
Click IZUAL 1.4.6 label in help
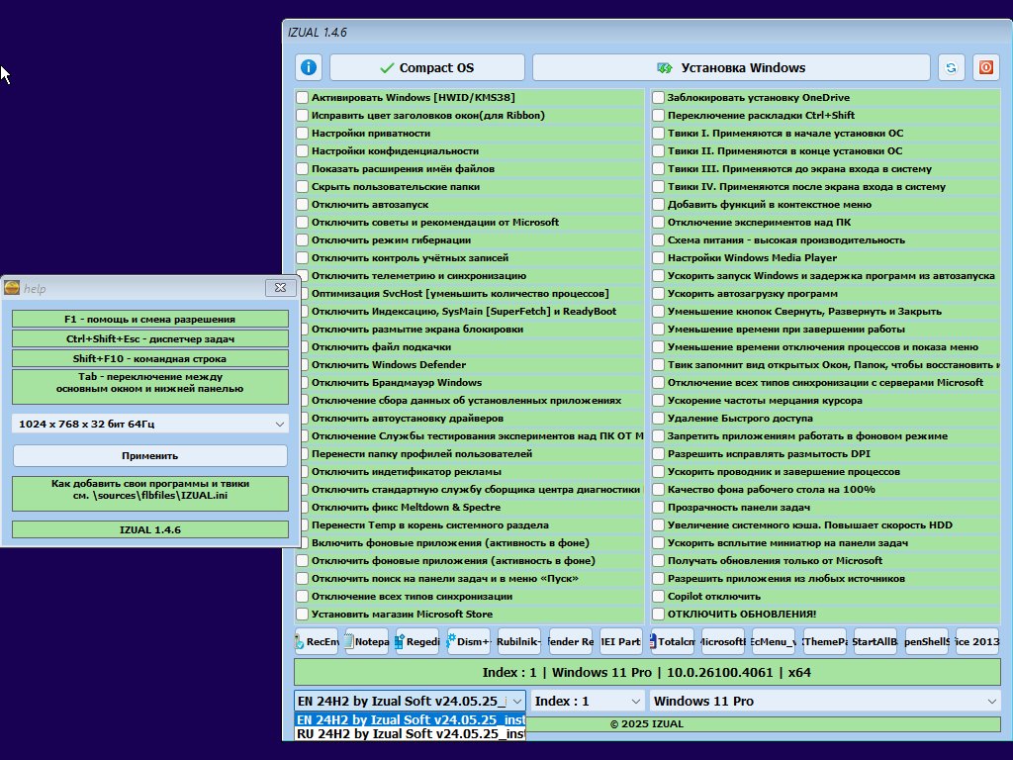150,529
